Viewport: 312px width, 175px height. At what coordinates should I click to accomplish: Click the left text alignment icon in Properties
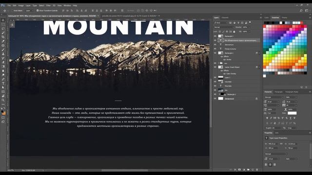266,164
